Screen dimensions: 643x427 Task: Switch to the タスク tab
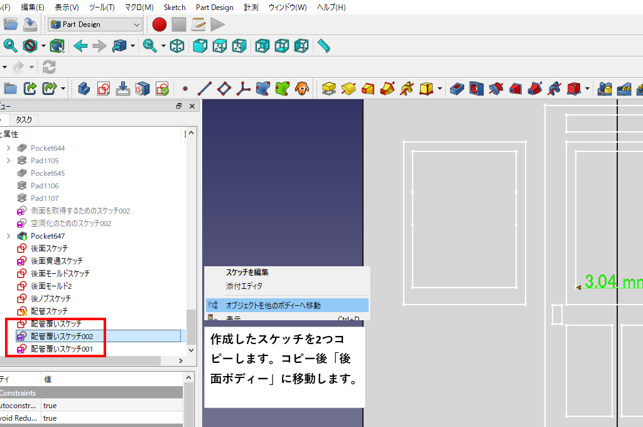coord(24,119)
